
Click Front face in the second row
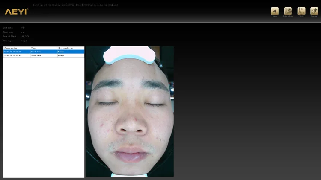pos(36,55)
